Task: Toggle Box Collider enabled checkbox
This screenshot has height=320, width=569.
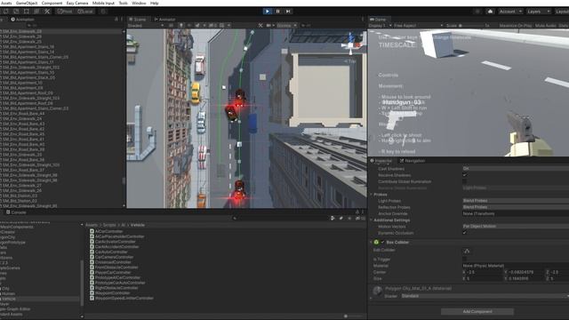Action: click(x=382, y=242)
